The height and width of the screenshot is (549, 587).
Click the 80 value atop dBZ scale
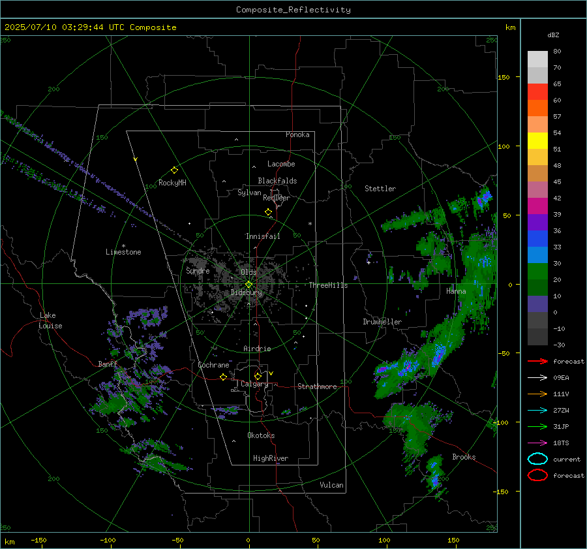pos(557,52)
